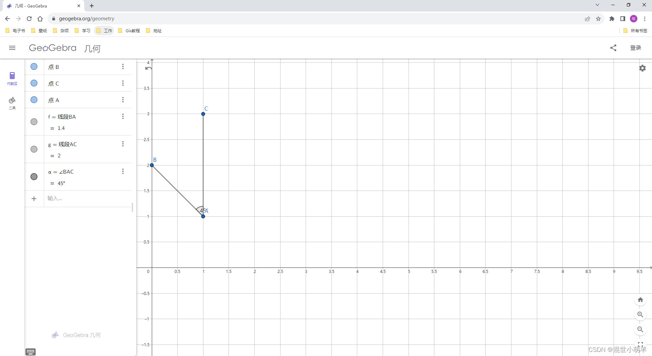
Task: Toggle visibility of segment f BA
Action: coord(34,122)
